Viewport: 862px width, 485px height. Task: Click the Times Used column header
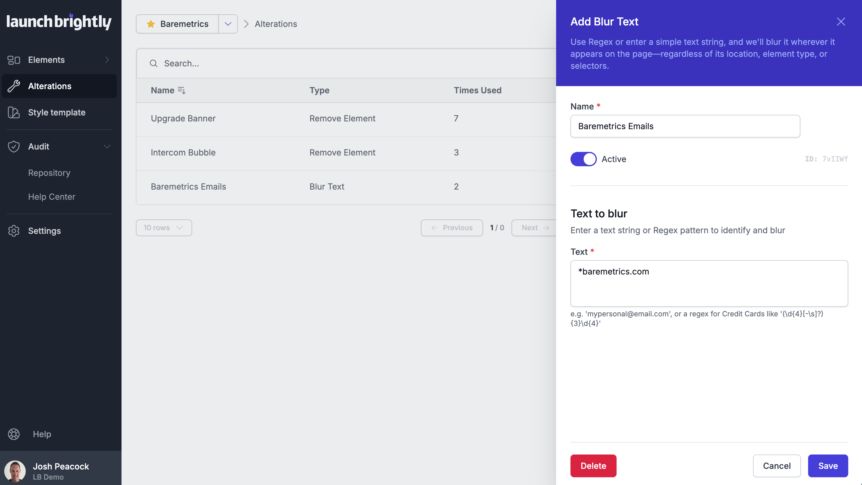click(x=477, y=90)
